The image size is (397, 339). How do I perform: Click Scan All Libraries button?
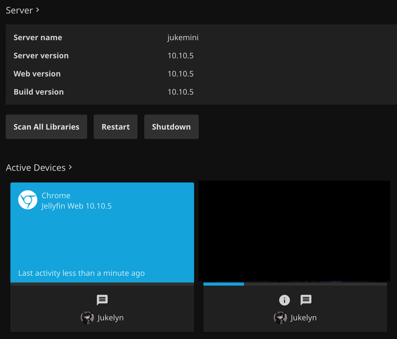(x=46, y=127)
